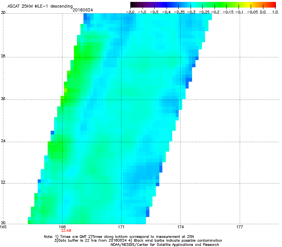Click colorbar label "-0.05"
This screenshot has height=247, width=282.
coord(253,12)
